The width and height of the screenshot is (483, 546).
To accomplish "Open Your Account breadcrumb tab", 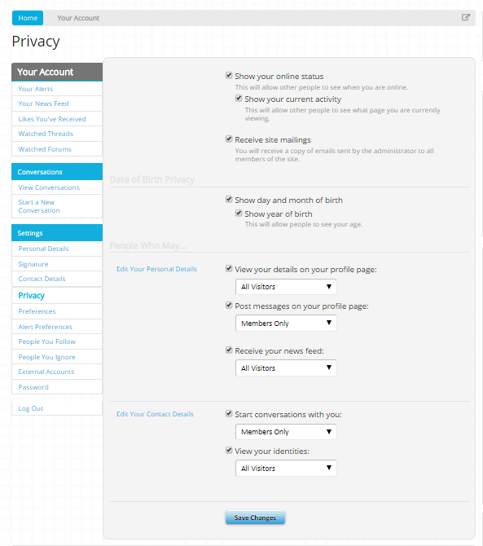I will [x=78, y=18].
